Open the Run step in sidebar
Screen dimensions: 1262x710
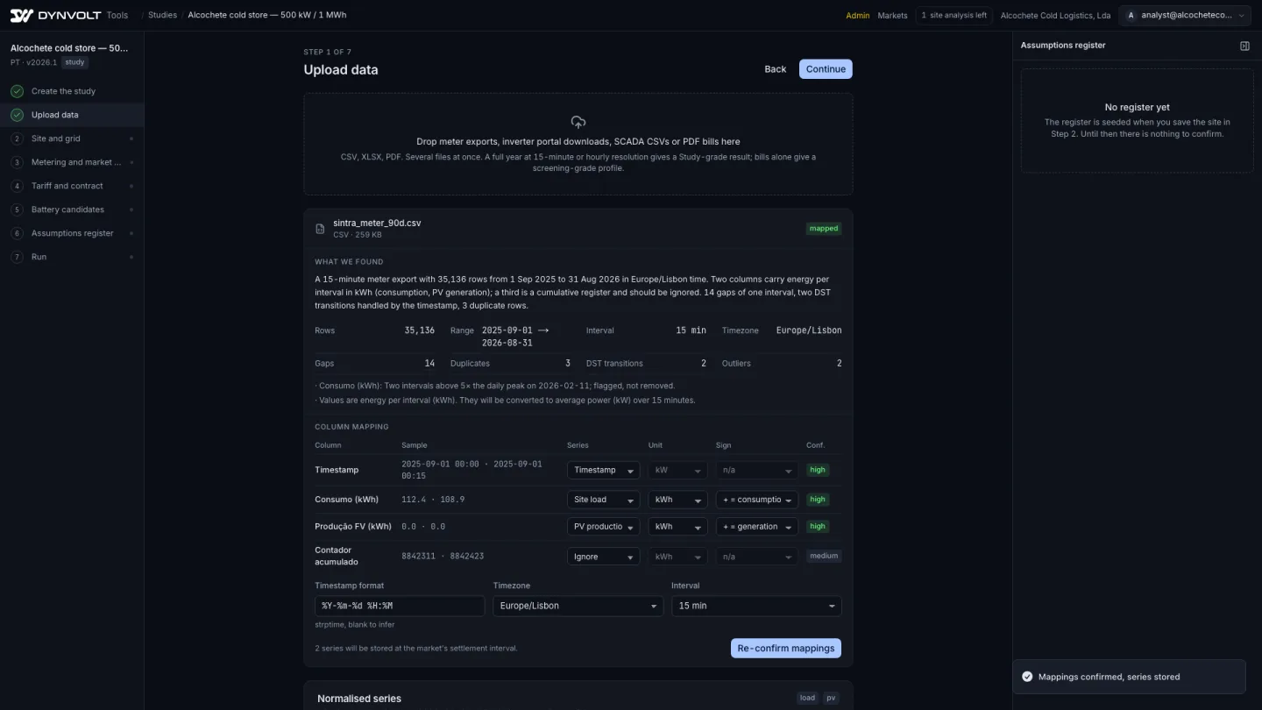pyautogui.click(x=72, y=257)
